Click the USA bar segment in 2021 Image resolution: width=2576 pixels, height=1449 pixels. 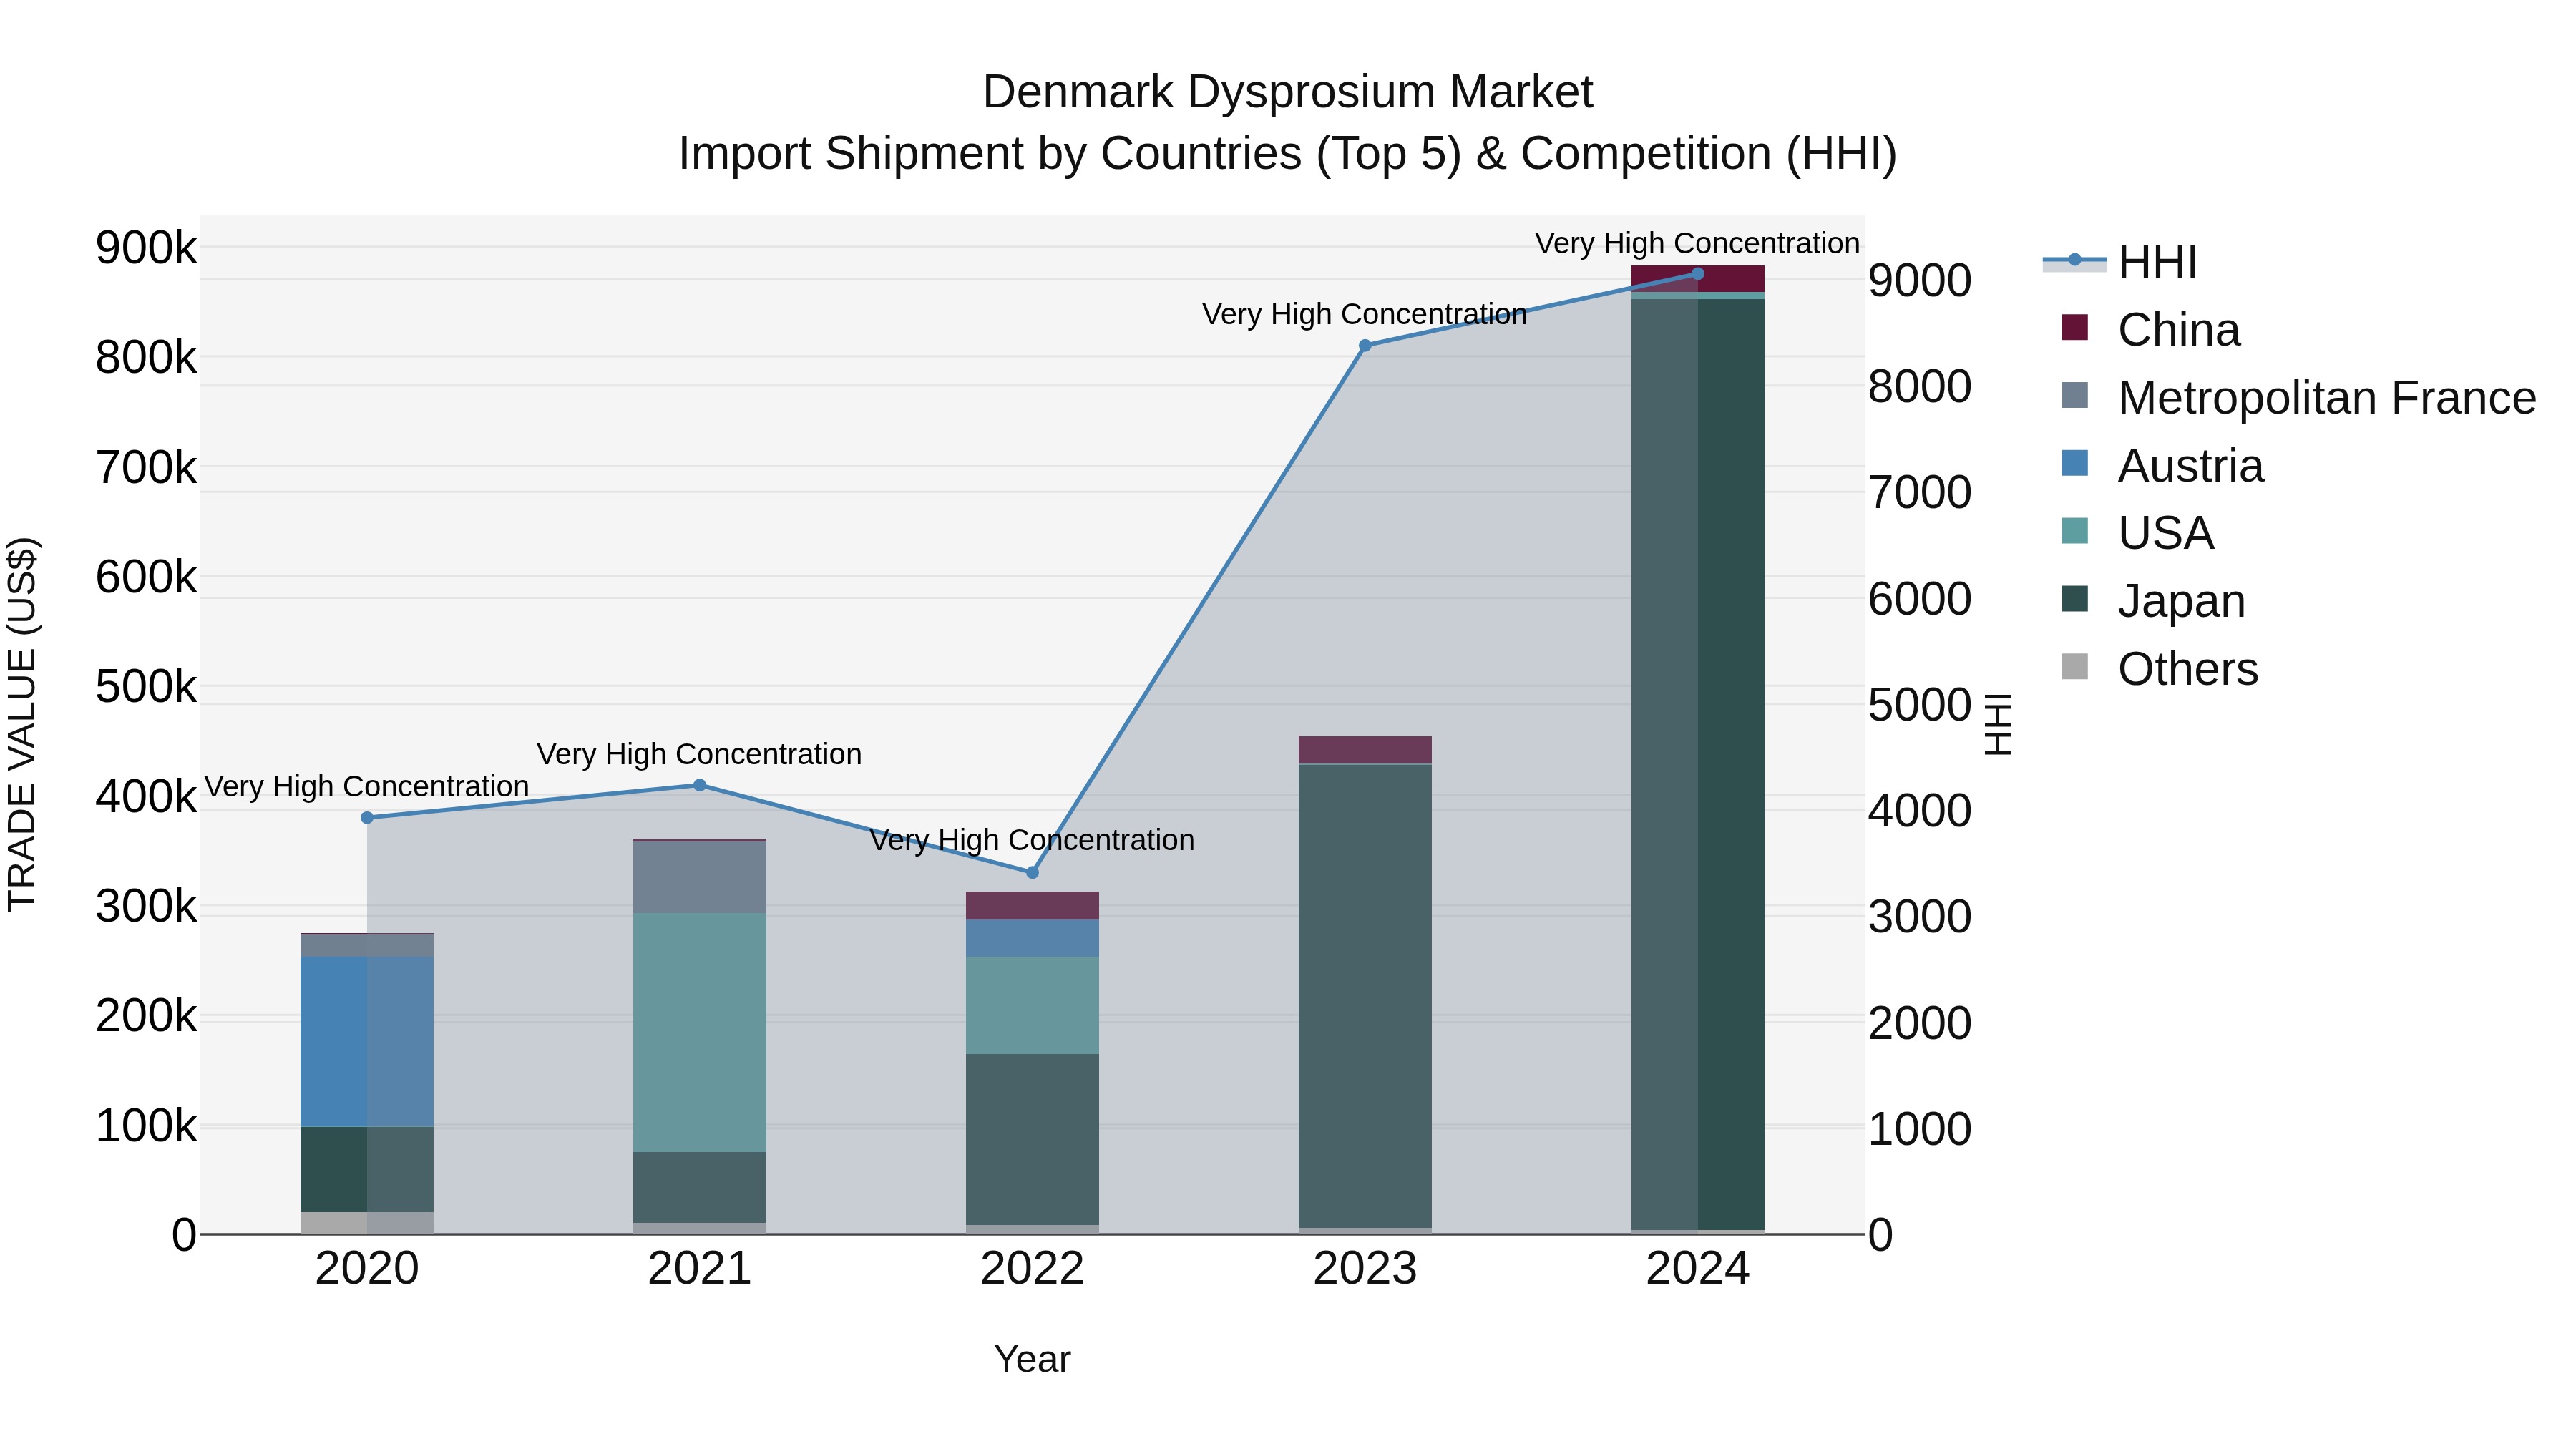tap(700, 1032)
